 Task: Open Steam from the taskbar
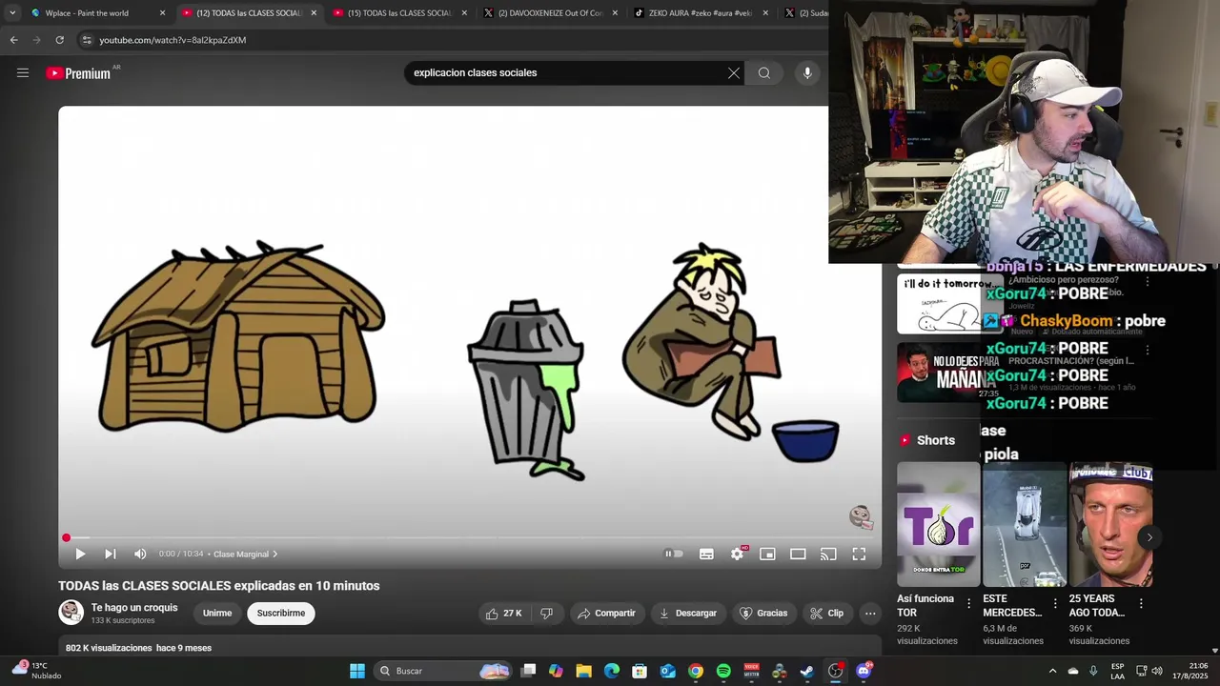[807, 671]
